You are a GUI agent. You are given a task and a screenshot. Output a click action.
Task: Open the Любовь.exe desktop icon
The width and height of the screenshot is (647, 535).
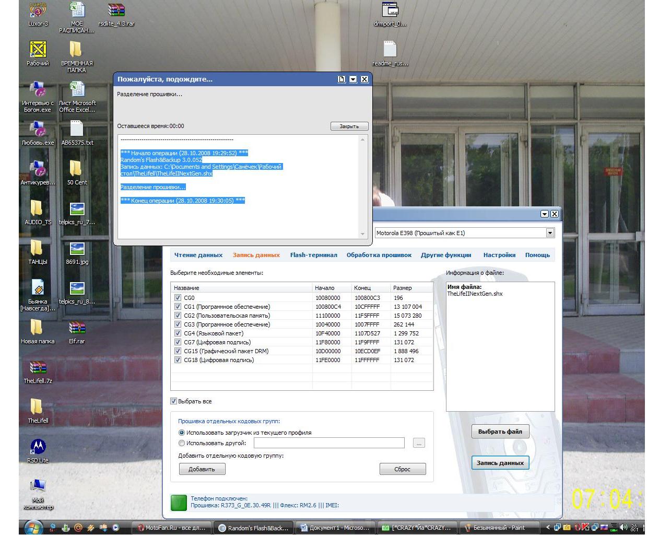click(38, 133)
